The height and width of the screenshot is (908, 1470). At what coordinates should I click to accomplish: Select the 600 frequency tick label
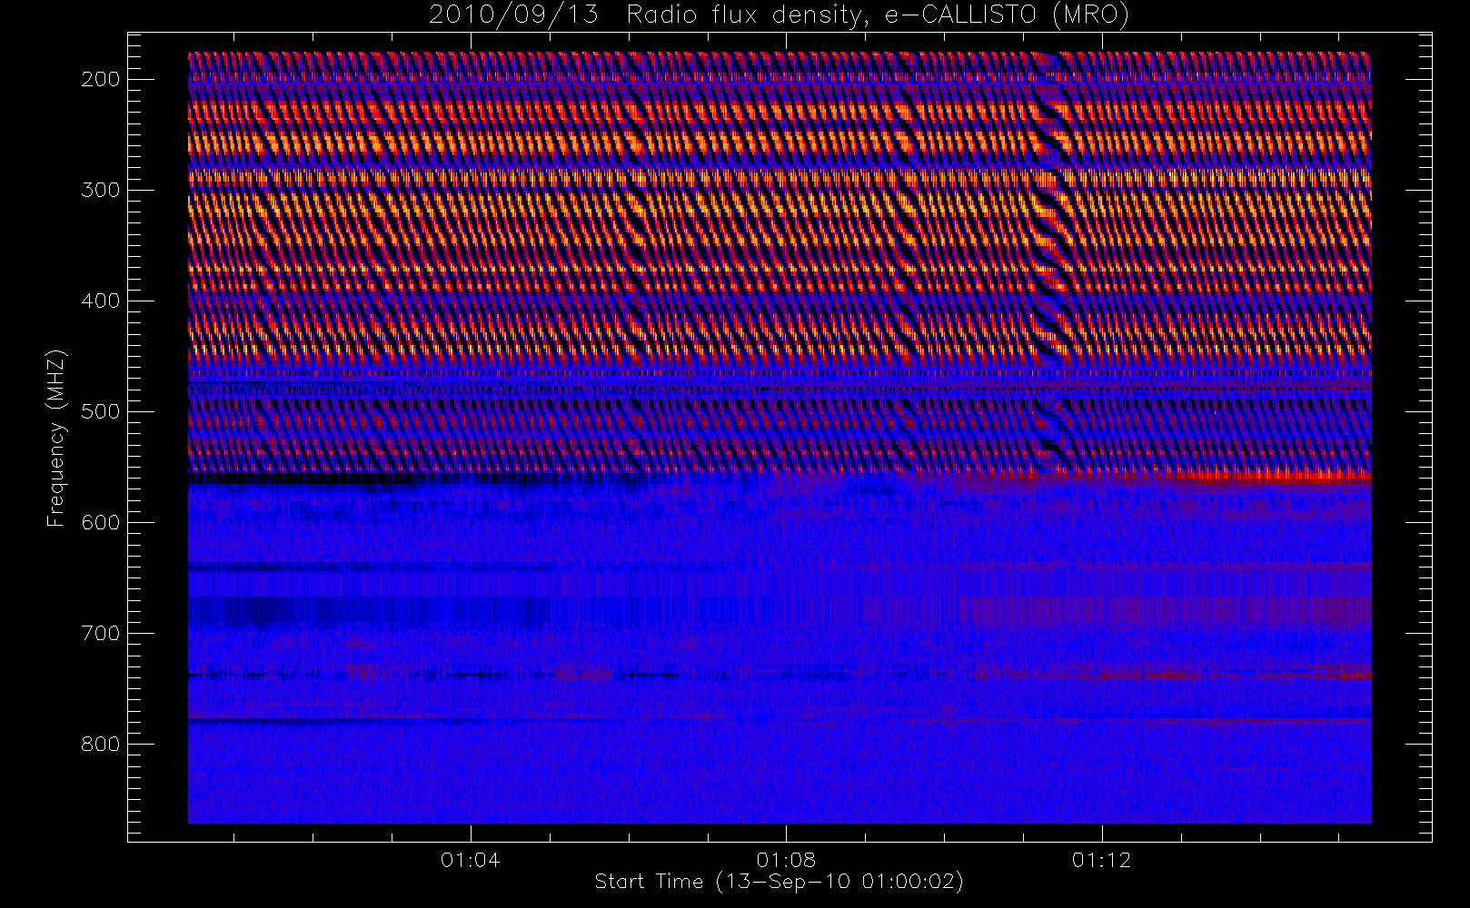(x=101, y=522)
